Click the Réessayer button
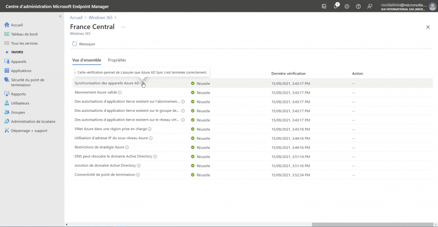Image resolution: width=438 pixels, height=227 pixels. click(x=84, y=44)
